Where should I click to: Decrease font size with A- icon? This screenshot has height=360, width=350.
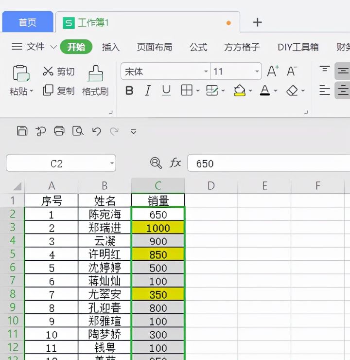292,71
